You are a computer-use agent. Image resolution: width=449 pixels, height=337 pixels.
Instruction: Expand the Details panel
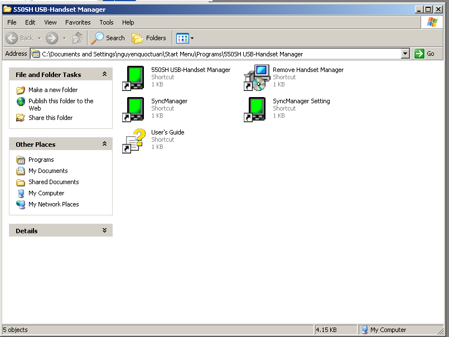(104, 230)
